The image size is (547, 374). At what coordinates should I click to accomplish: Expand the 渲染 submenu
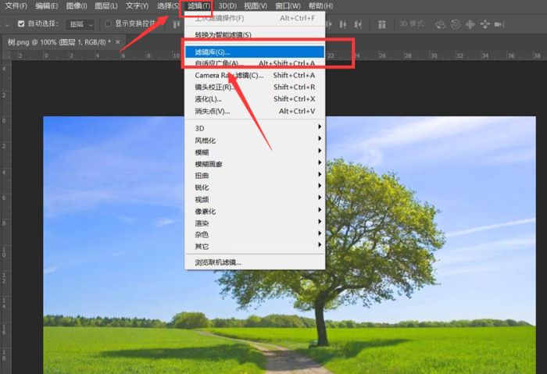pos(255,223)
